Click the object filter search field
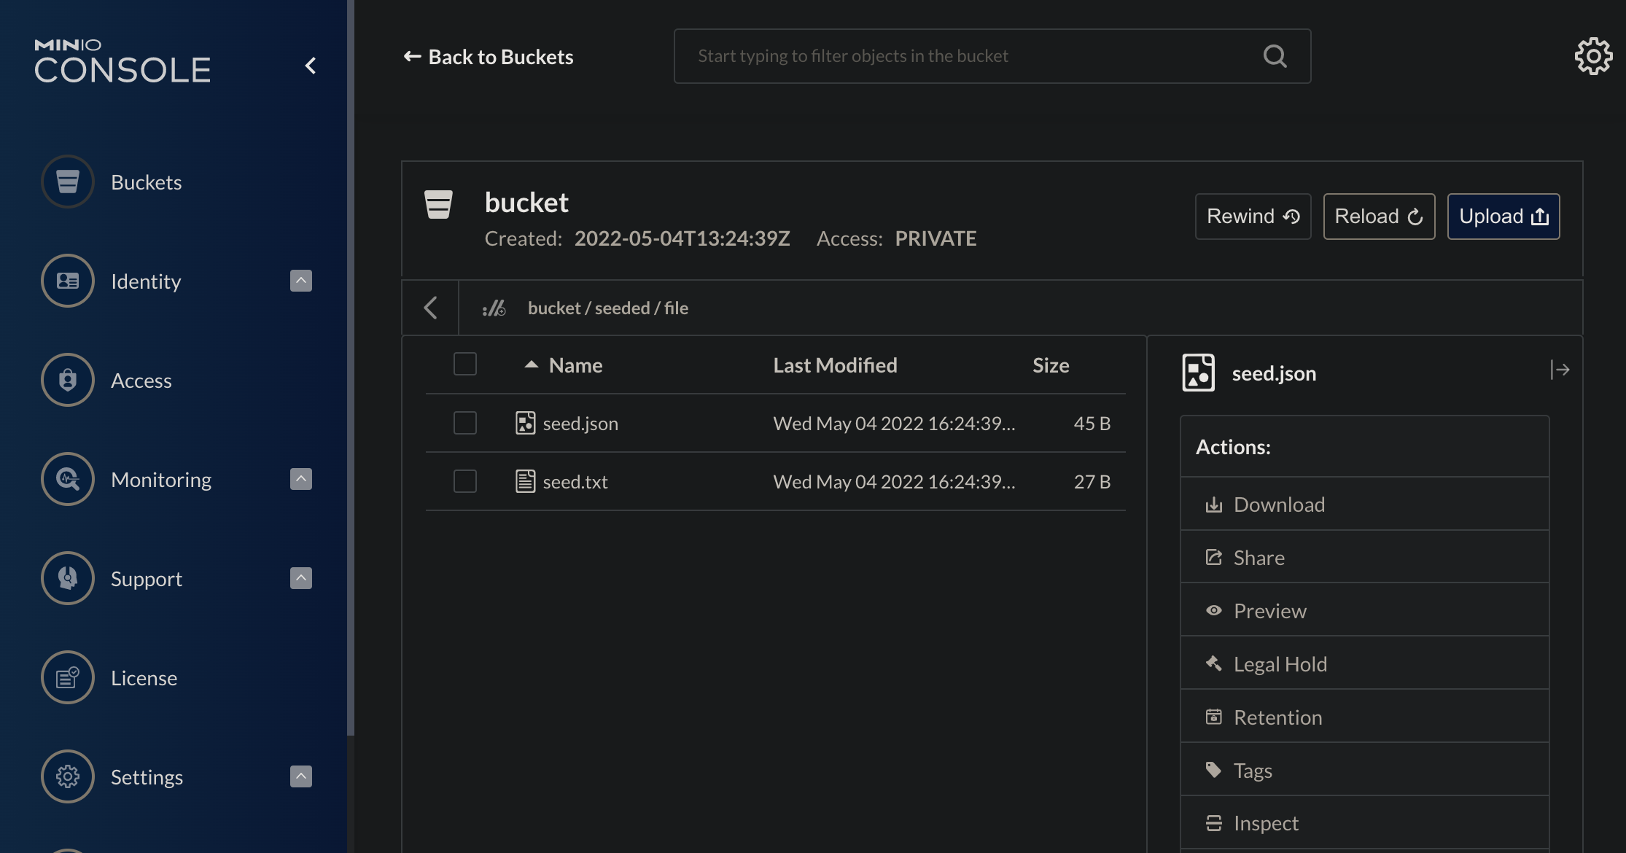1626x853 pixels. pyautogui.click(x=970, y=56)
